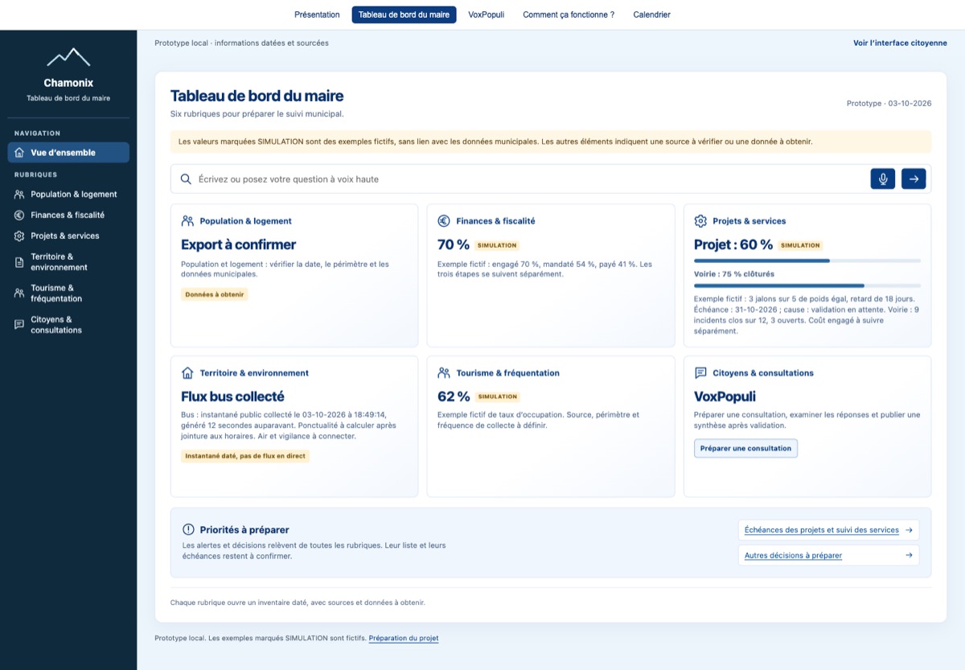The width and height of the screenshot is (965, 670).
Task: Click the people icon beside sidebar Tourisme & fréquentation
Action: coord(19,294)
